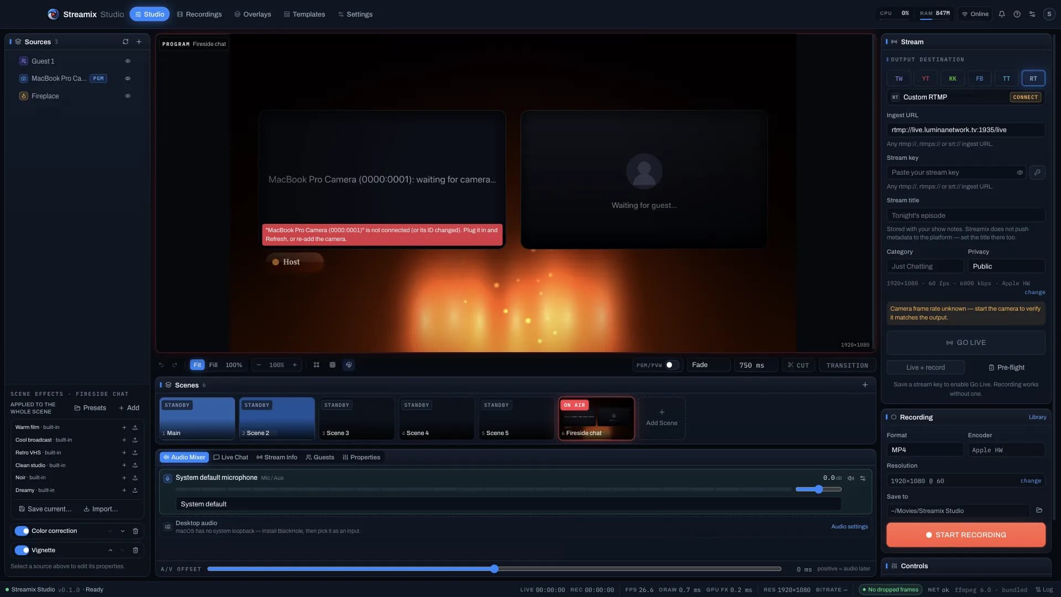Viewport: 1061px width, 597px height.
Task: Click the TRANSITION button
Action: coord(847,365)
